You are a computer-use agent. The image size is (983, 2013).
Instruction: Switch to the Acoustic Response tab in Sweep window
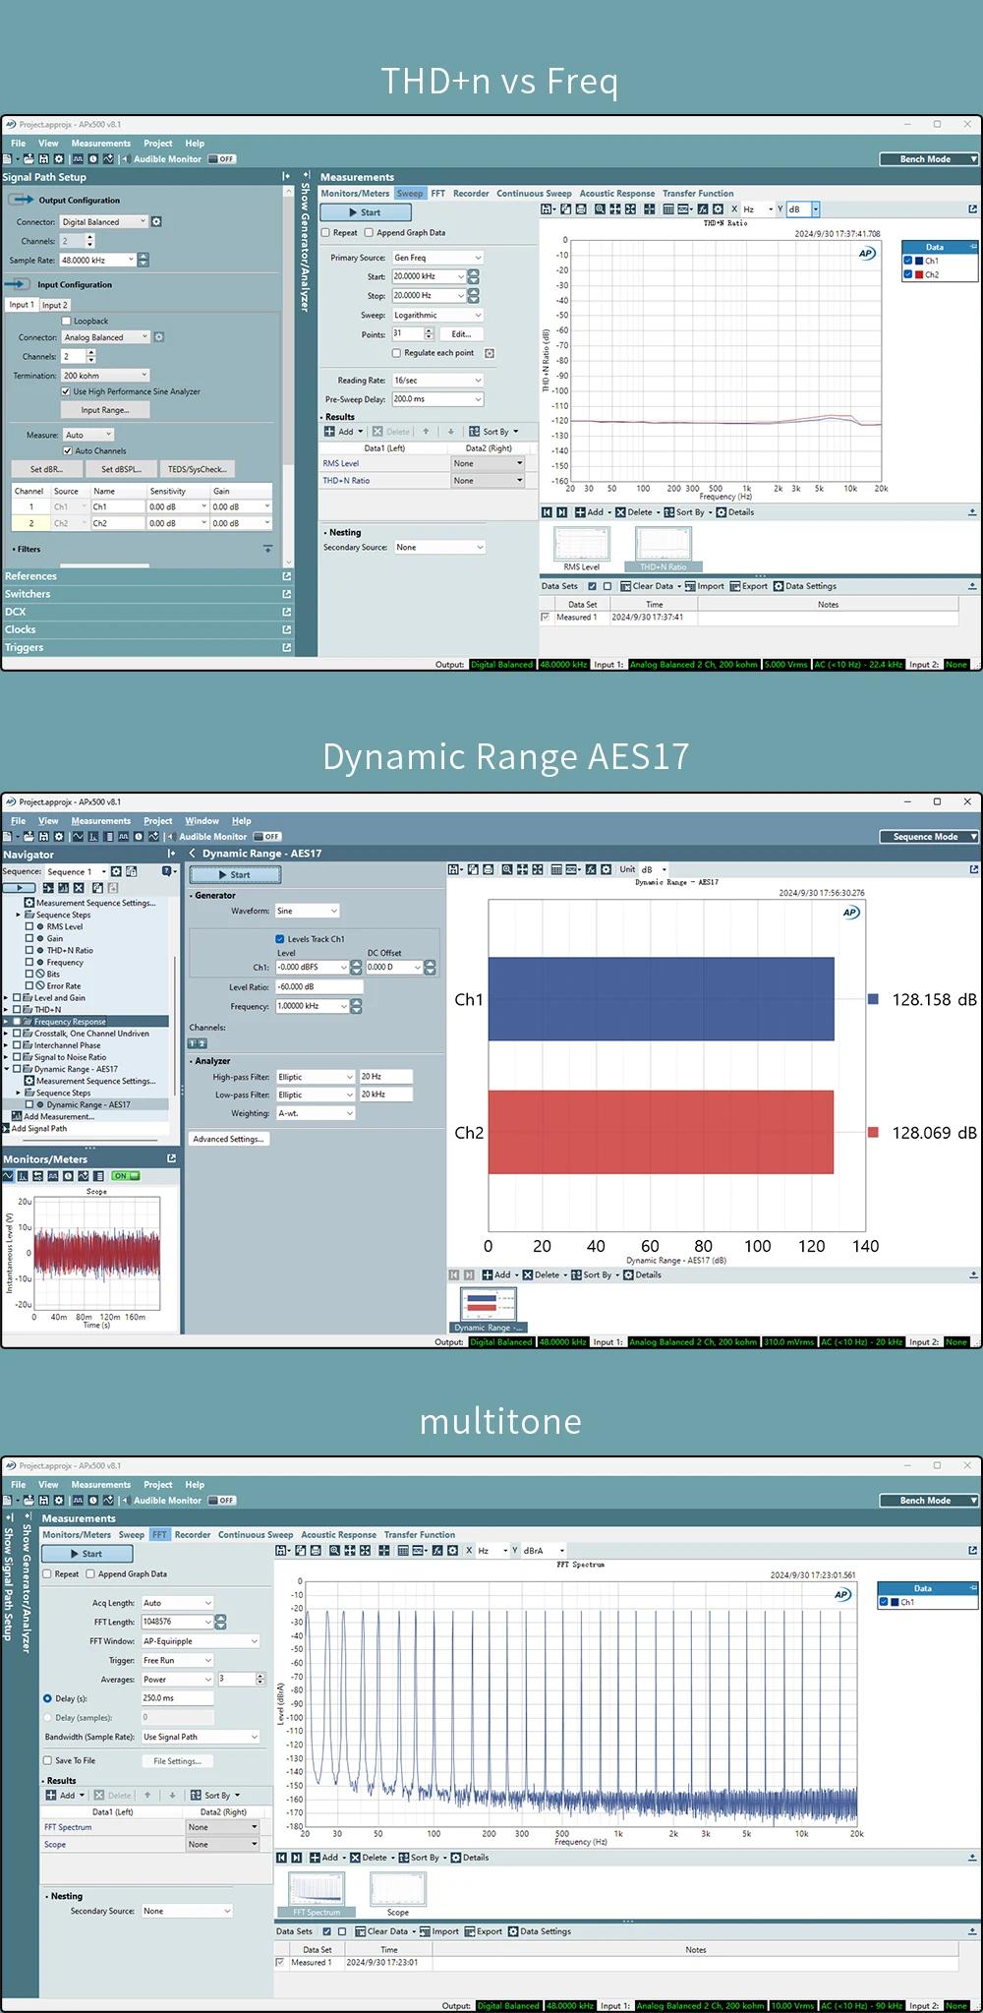click(x=616, y=194)
